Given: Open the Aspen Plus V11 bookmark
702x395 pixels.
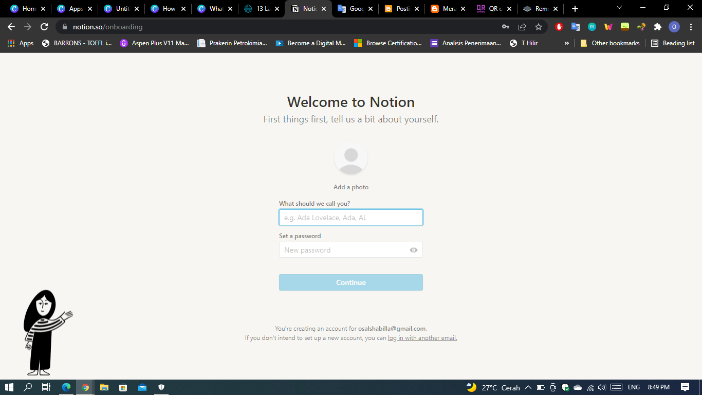Looking at the screenshot, I should 154,43.
